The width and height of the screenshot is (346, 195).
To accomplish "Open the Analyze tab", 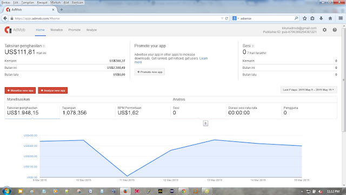I will point(91,30).
